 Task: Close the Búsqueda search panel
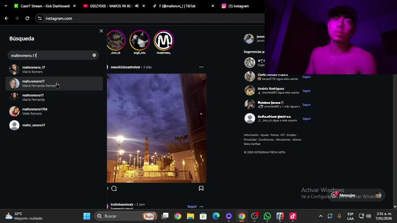click(x=101, y=31)
